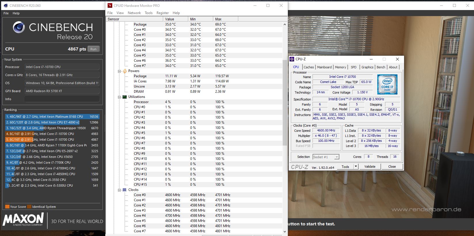The height and width of the screenshot is (236, 474).
Task: Select the Package temperature row
Action: [194, 24]
